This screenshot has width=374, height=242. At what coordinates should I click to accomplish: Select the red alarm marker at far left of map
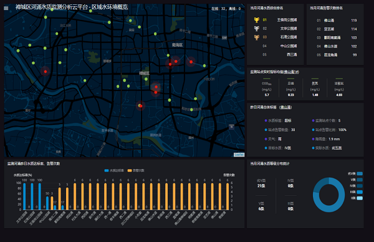pyautogui.click(x=45, y=71)
